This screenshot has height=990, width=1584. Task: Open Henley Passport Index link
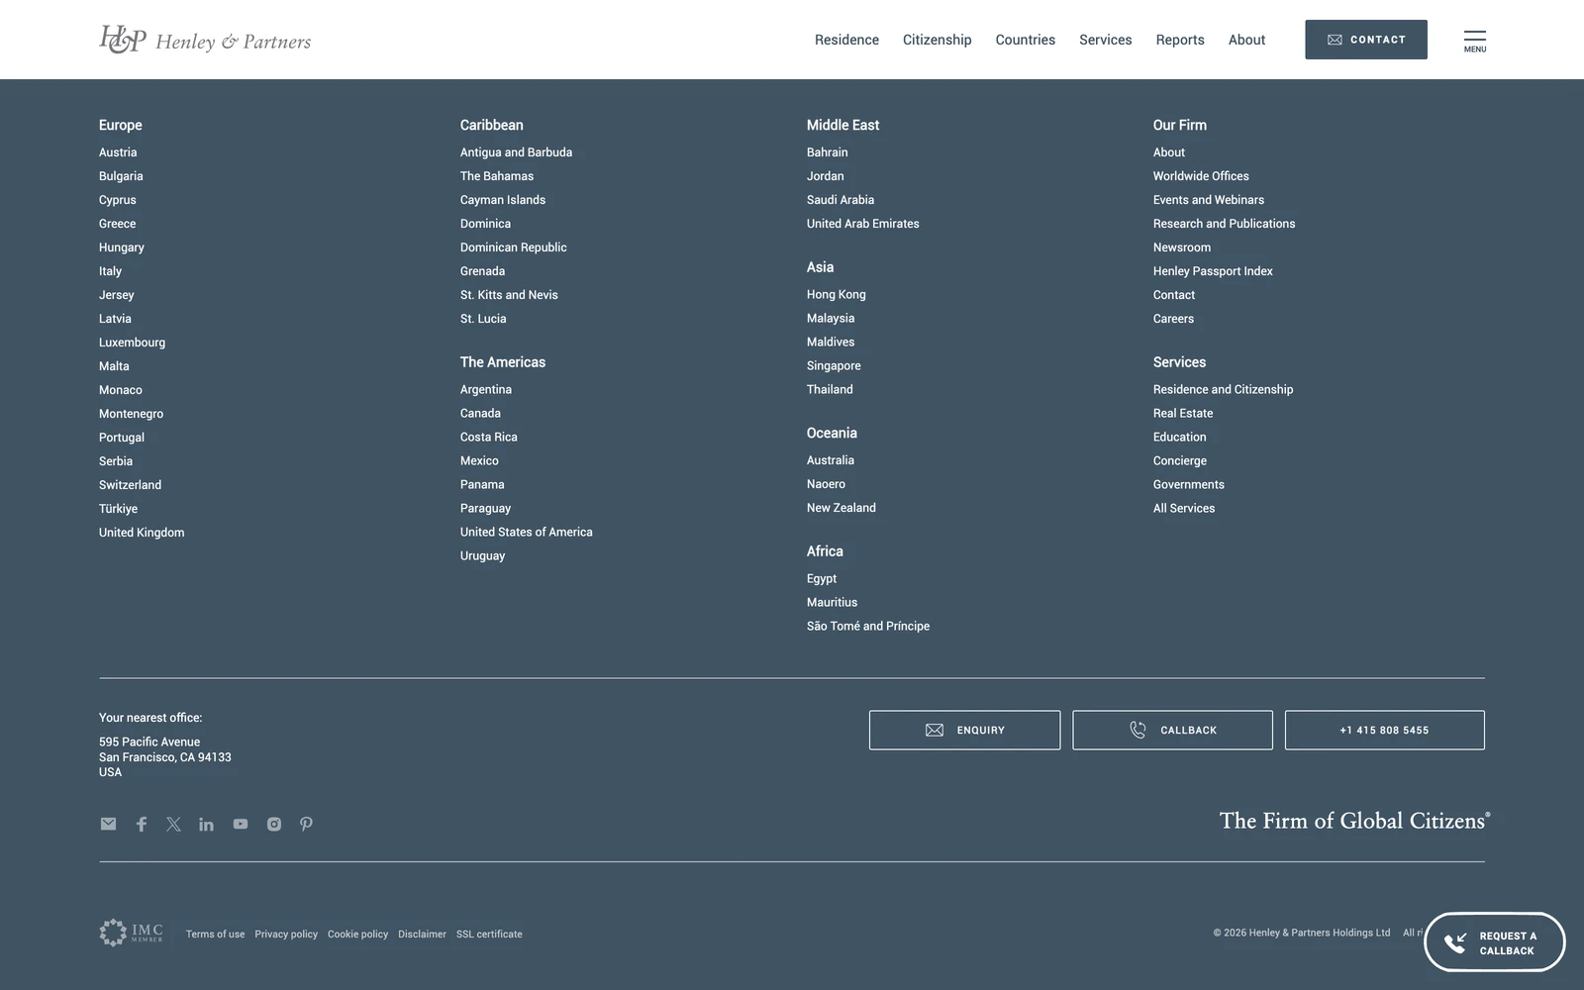pos(1213,271)
